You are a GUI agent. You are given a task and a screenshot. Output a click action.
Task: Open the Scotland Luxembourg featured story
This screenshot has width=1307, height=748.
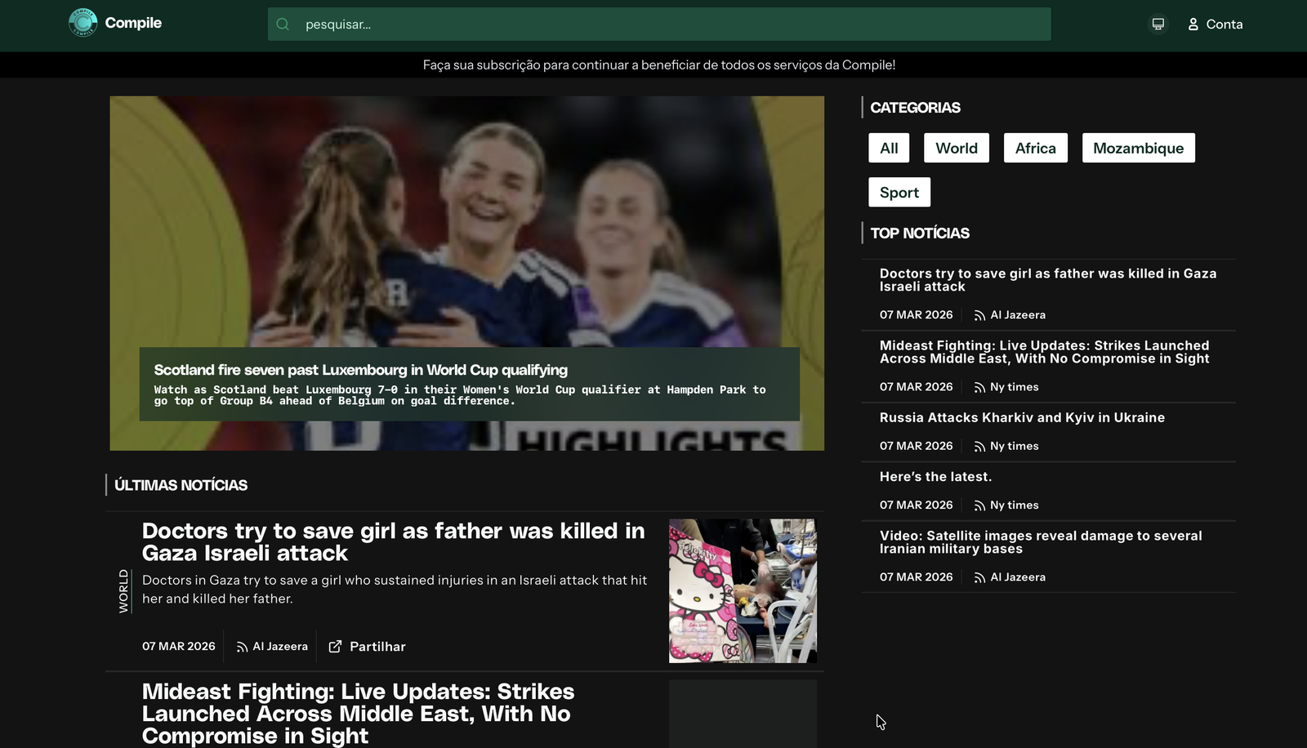click(360, 370)
